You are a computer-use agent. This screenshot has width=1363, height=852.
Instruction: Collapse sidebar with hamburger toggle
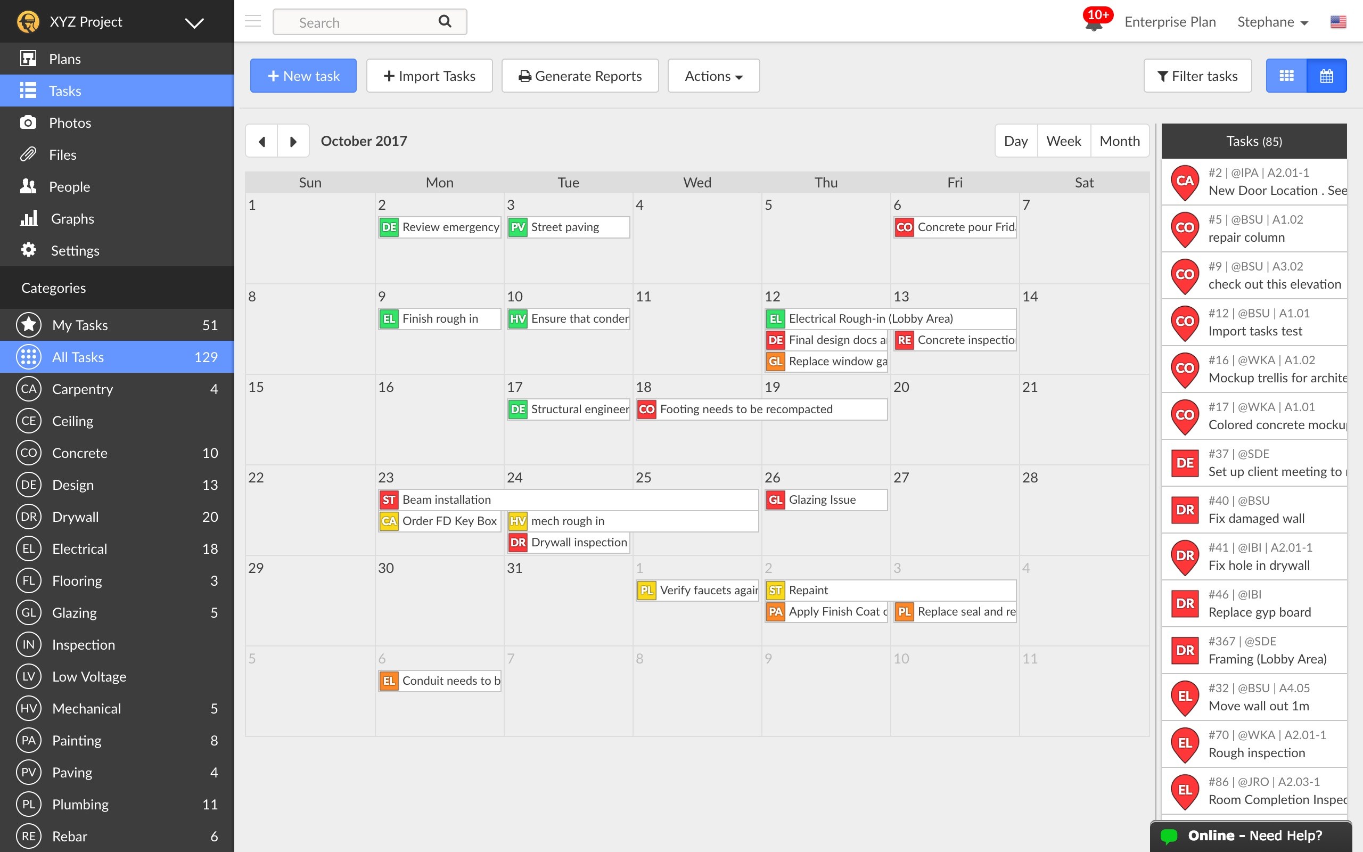point(252,21)
